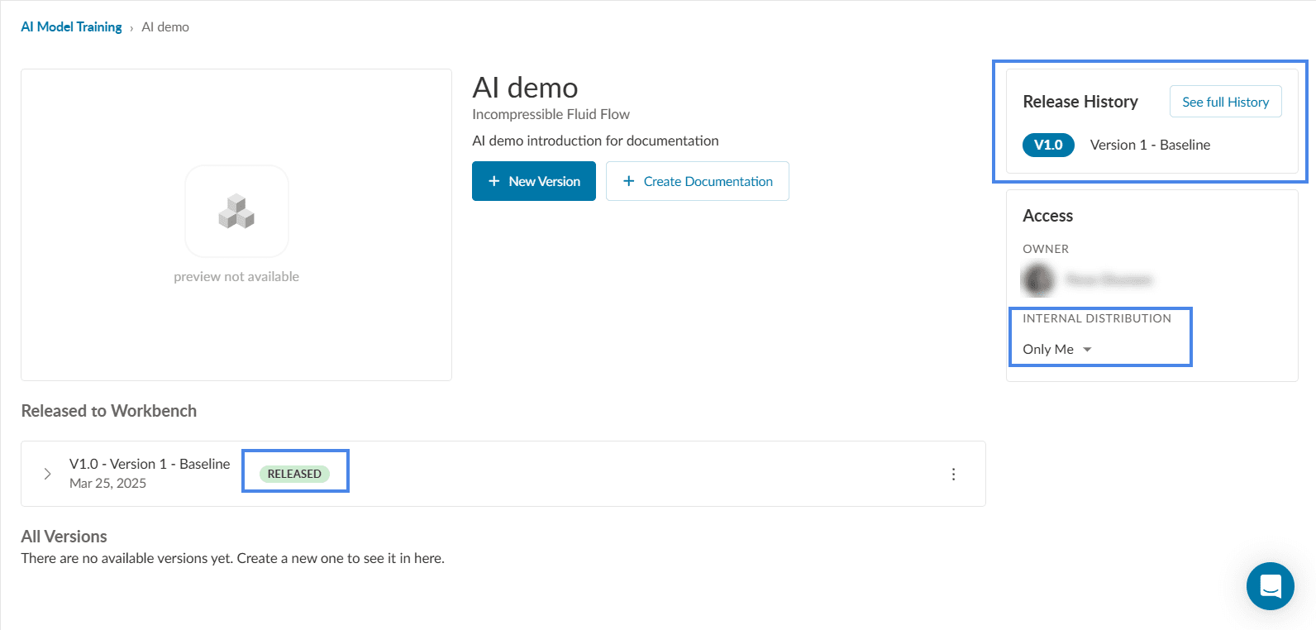Click the cubes preview placeholder icon

(x=236, y=211)
